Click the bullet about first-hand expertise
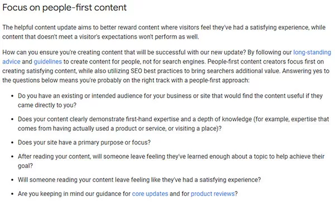Viewport: 335px width, 206px height. [173, 124]
